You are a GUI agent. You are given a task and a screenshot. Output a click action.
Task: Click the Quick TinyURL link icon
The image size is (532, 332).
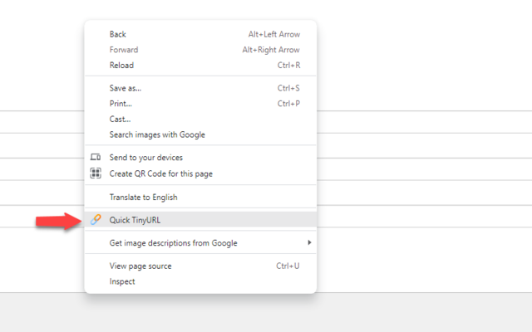click(96, 220)
